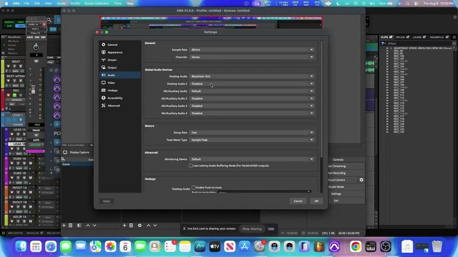Open the Accessibility settings section
This screenshot has width=458, height=257.
pyautogui.click(x=120, y=98)
